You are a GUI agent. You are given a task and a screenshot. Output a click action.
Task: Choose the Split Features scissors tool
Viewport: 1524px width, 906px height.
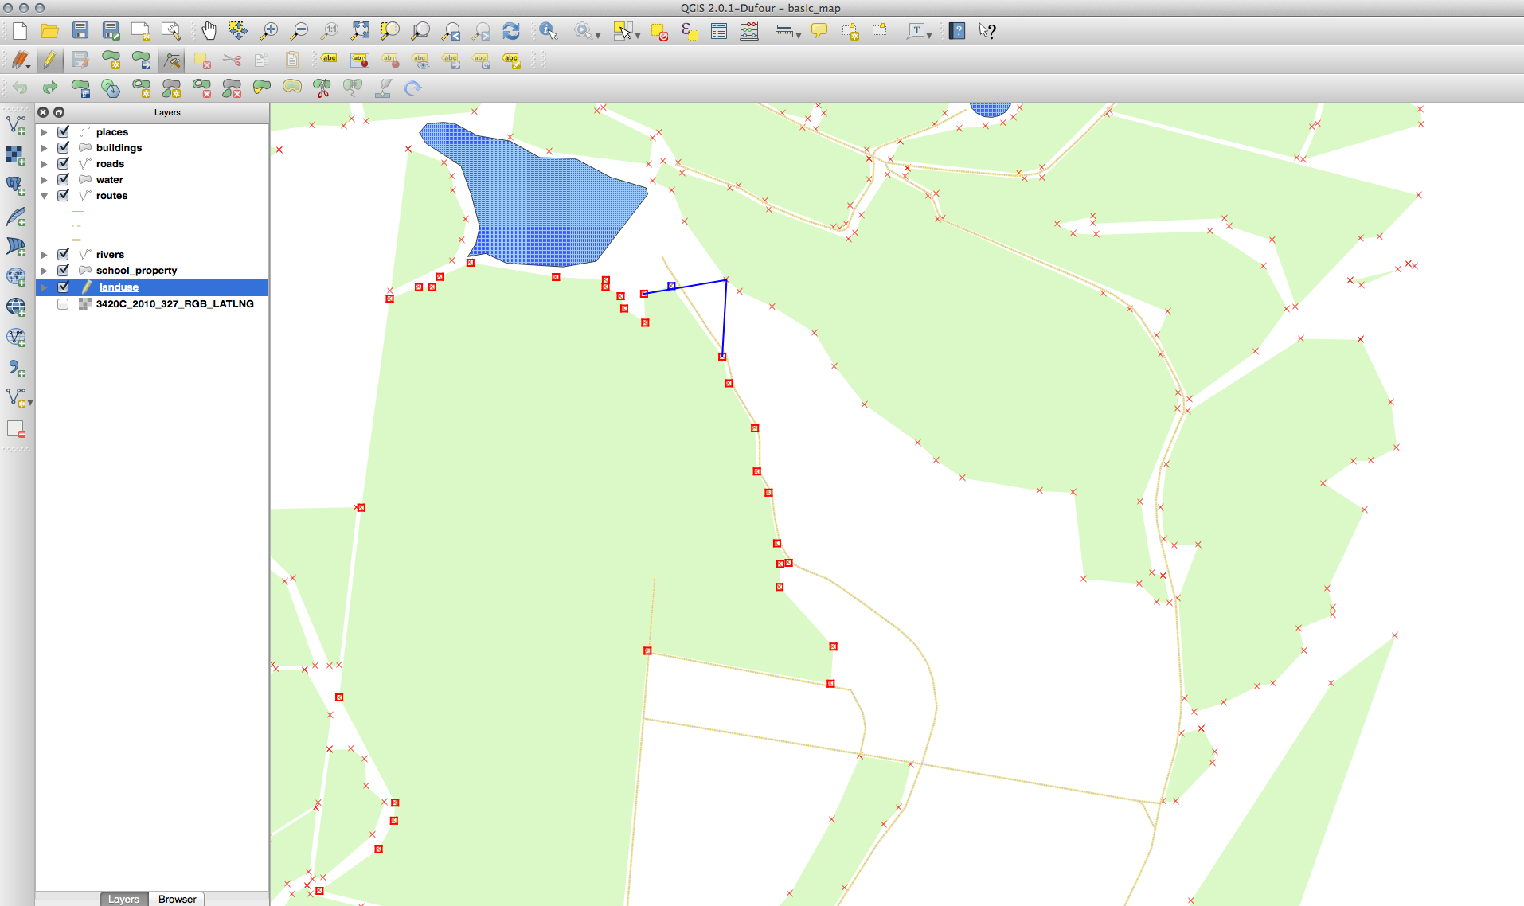pos(322,88)
